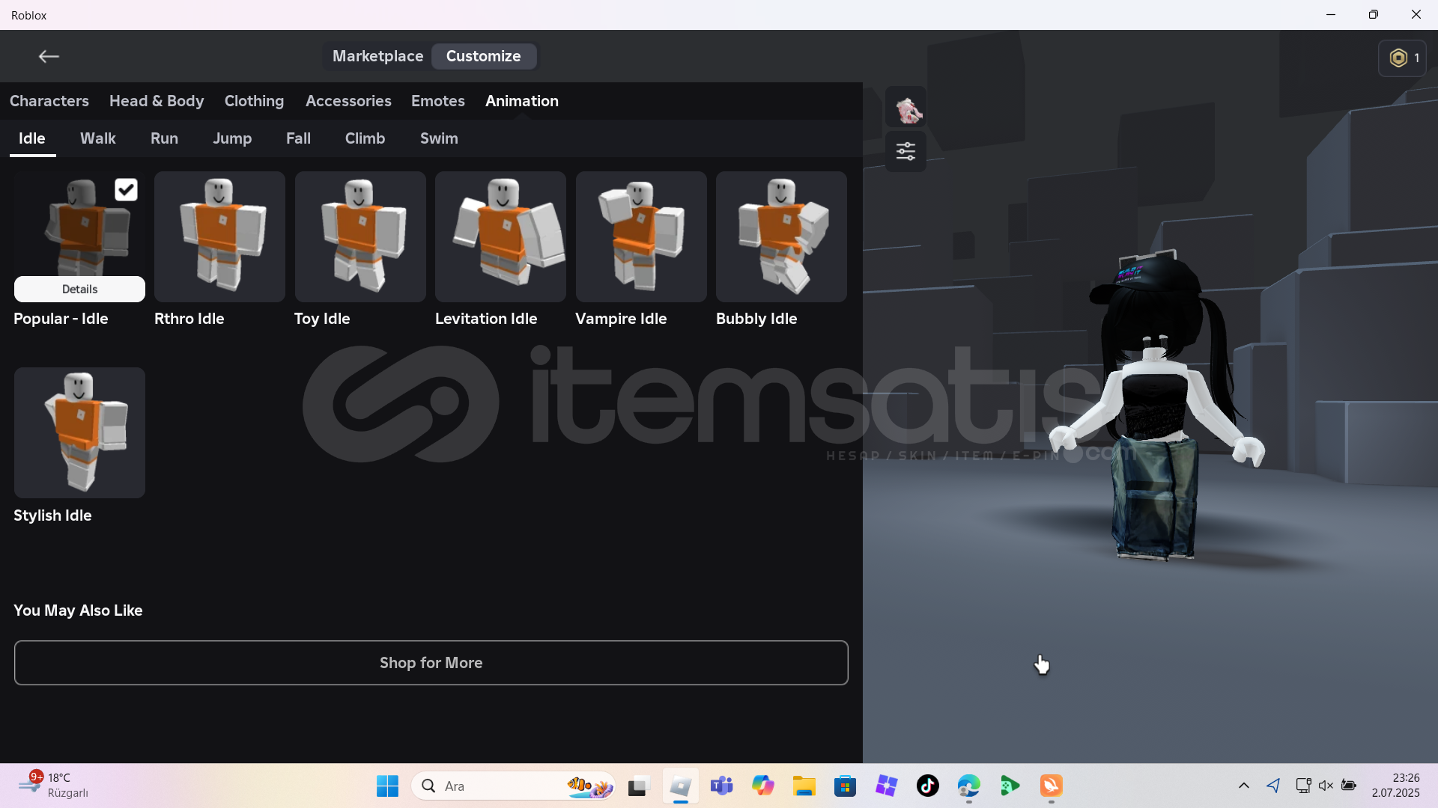
Task: Open the avatar thumbnail icon beside the preview
Action: (906, 108)
